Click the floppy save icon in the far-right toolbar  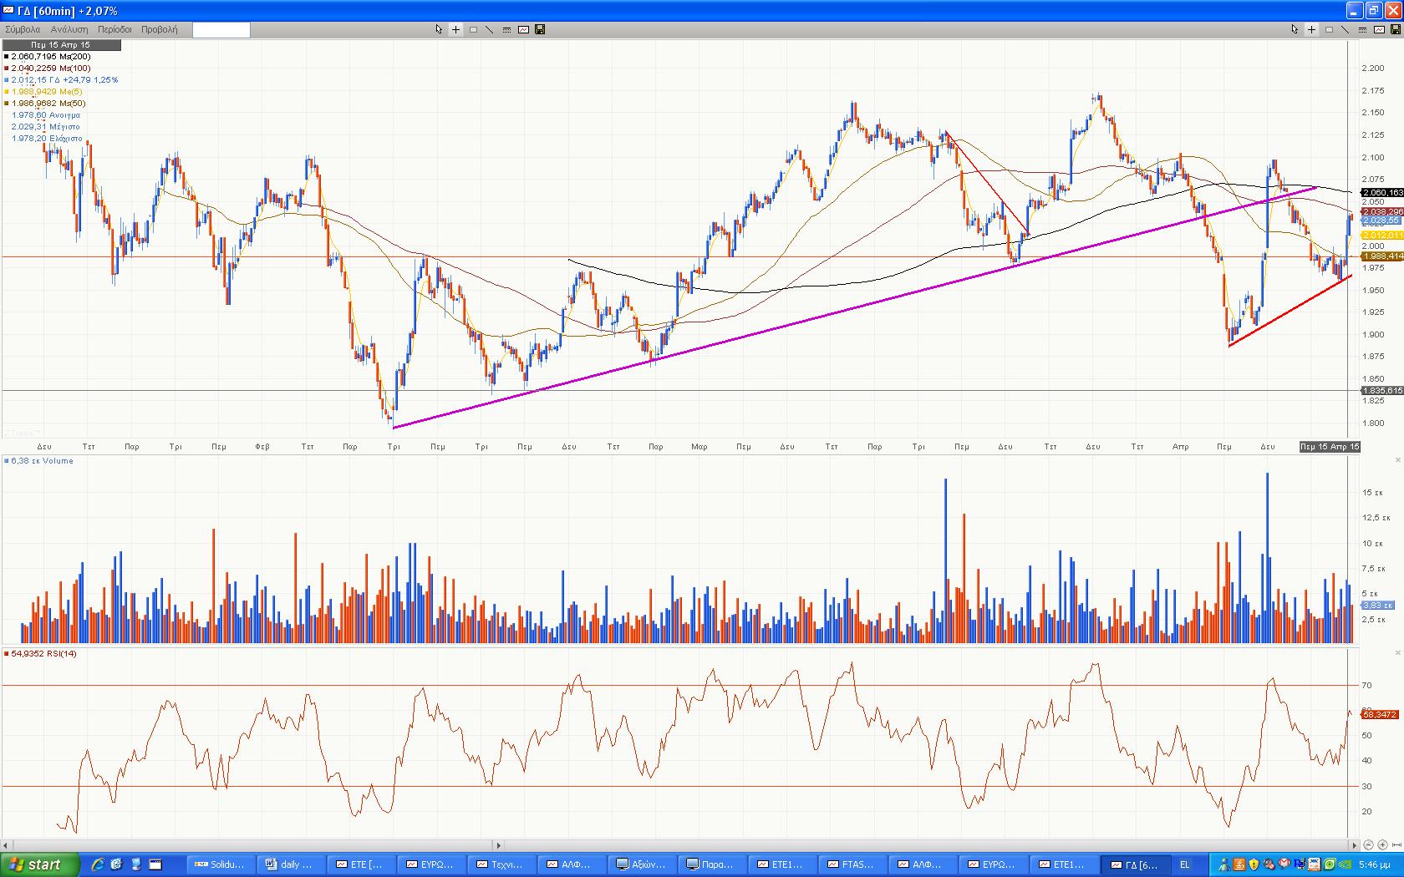(x=1396, y=29)
